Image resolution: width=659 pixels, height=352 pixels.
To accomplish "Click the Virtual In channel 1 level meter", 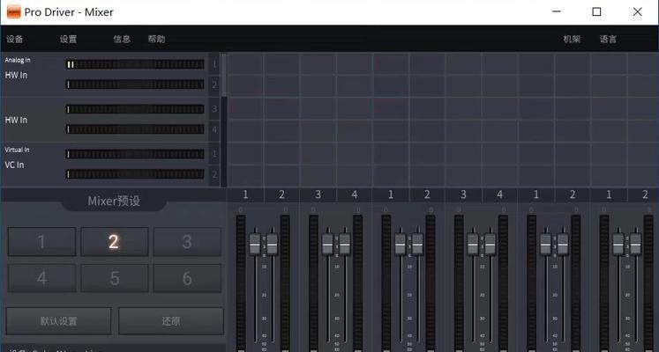I will (135, 154).
